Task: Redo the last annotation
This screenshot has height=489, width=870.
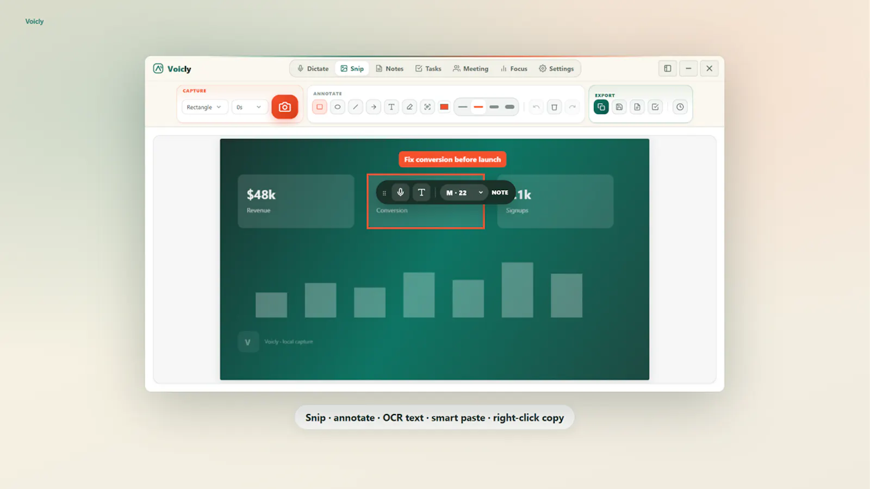Action: [x=572, y=107]
